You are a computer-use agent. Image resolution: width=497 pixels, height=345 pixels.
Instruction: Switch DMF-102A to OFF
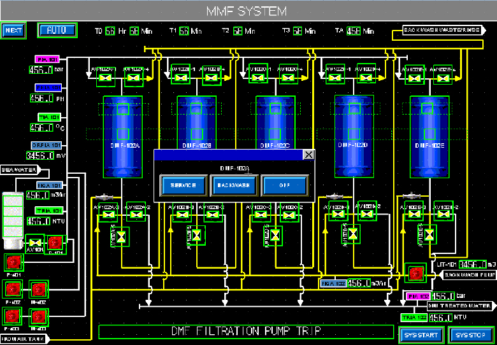point(284,185)
